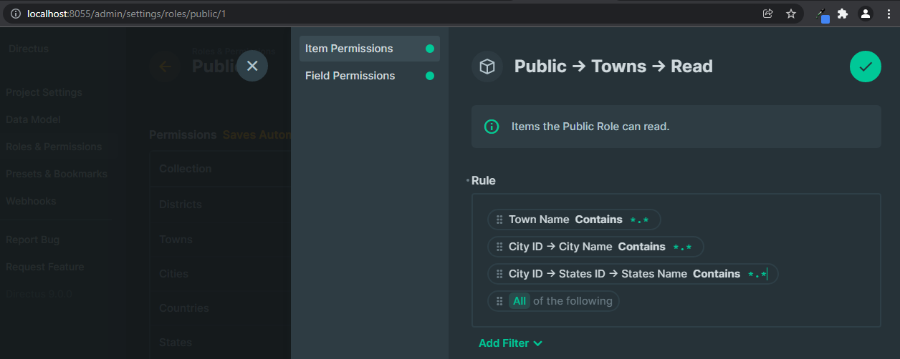900x359 pixels.
Task: Click the Request Feature link
Action: 45,267
